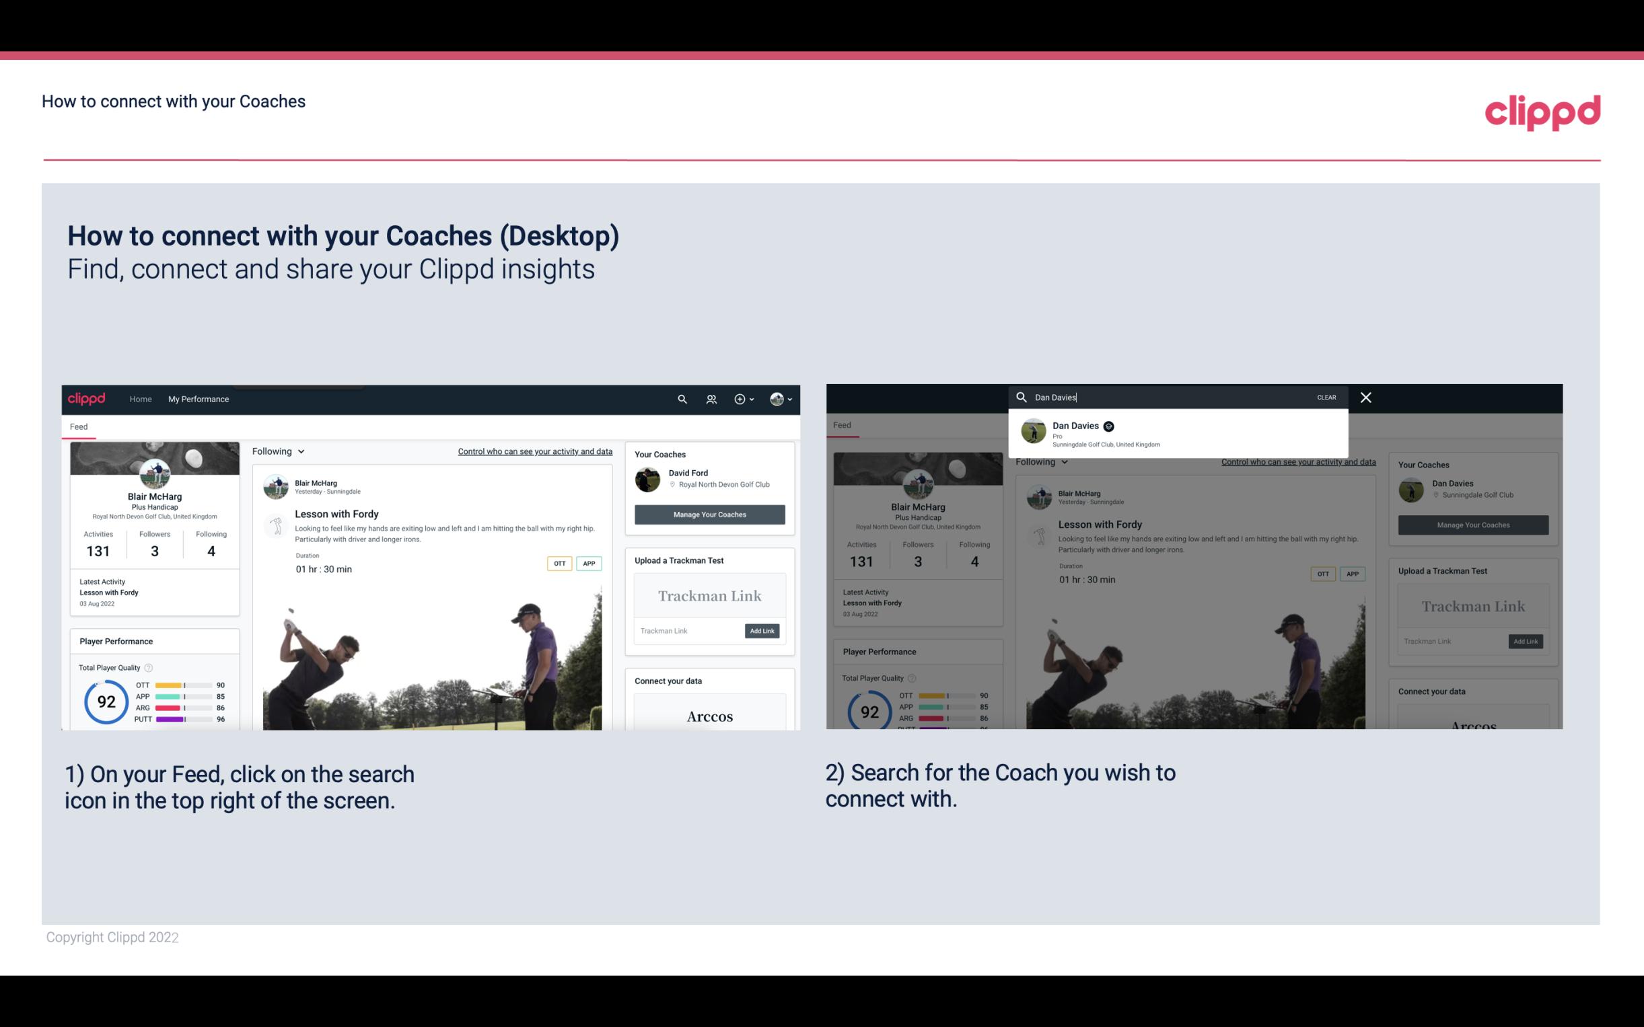Click the Add Link button for Trackman

762,630
